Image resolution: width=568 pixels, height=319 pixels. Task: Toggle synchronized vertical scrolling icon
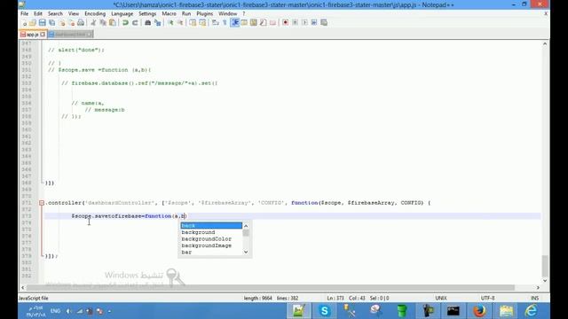[193, 23]
